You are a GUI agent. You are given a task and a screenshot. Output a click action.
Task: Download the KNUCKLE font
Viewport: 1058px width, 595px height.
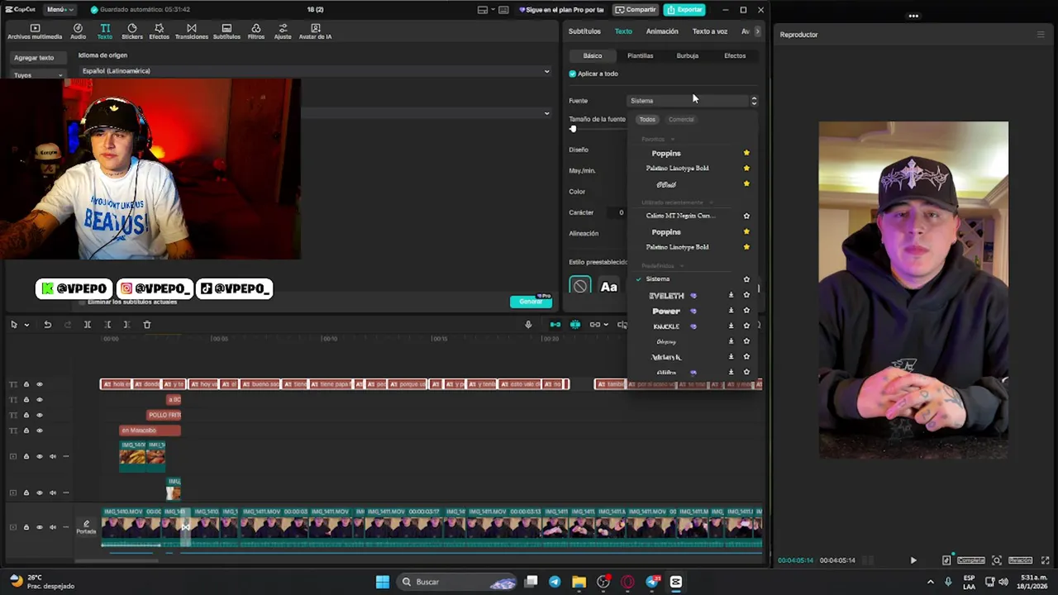tap(731, 326)
